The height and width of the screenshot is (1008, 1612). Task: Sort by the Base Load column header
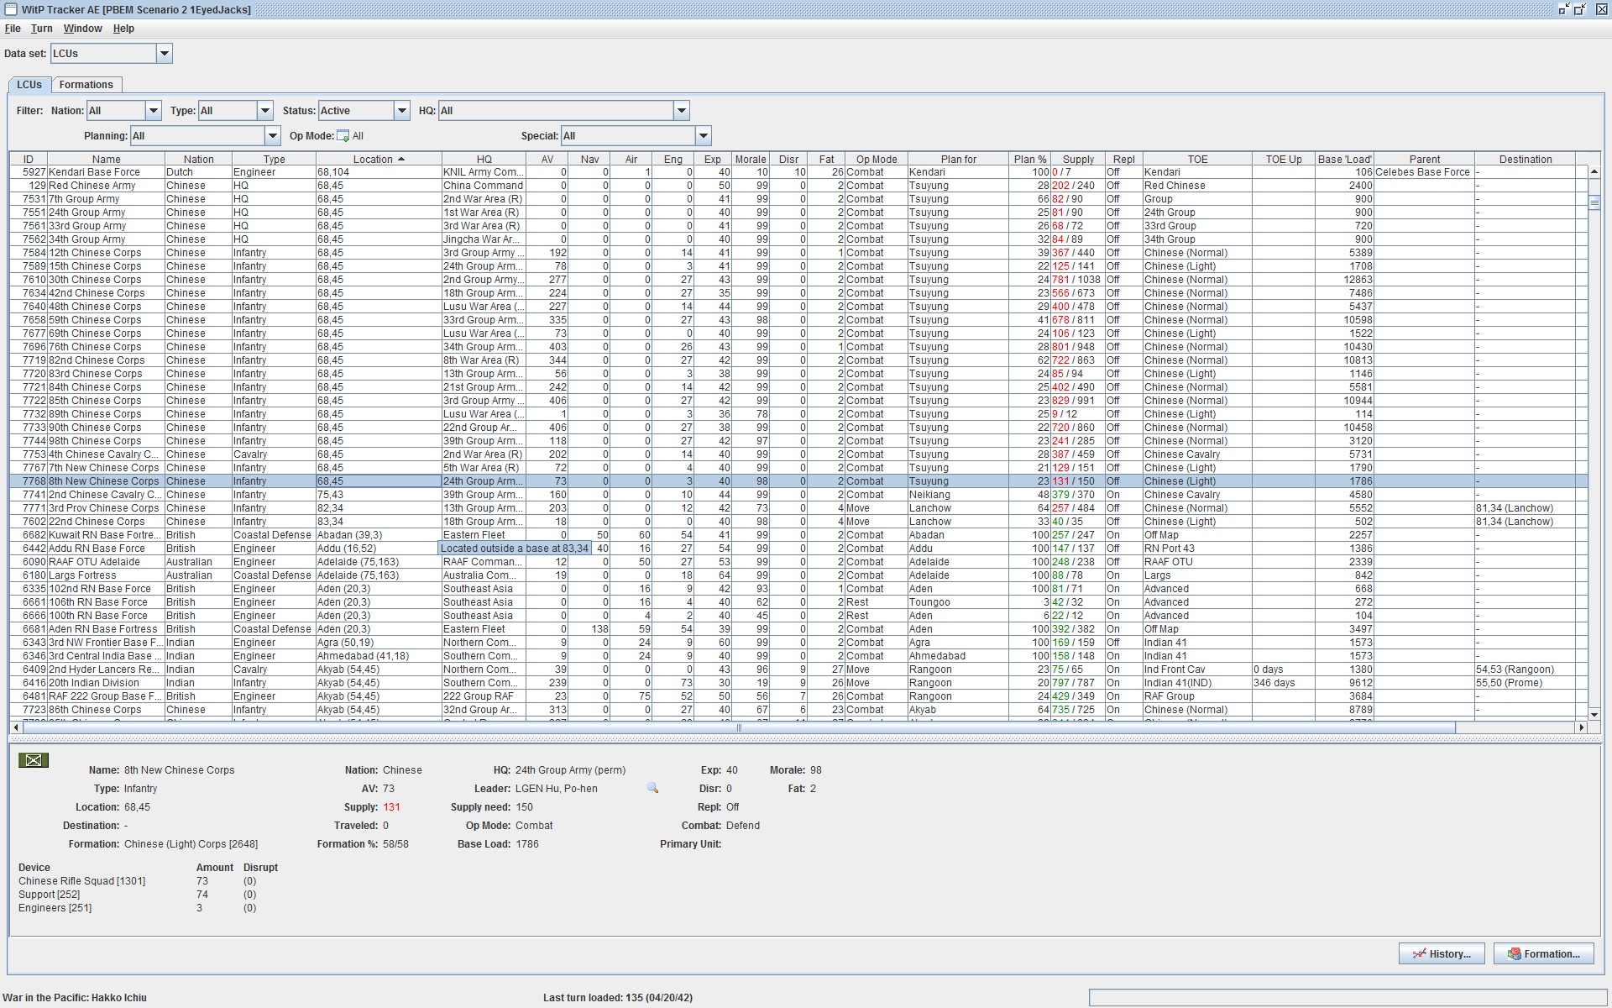point(1344,159)
